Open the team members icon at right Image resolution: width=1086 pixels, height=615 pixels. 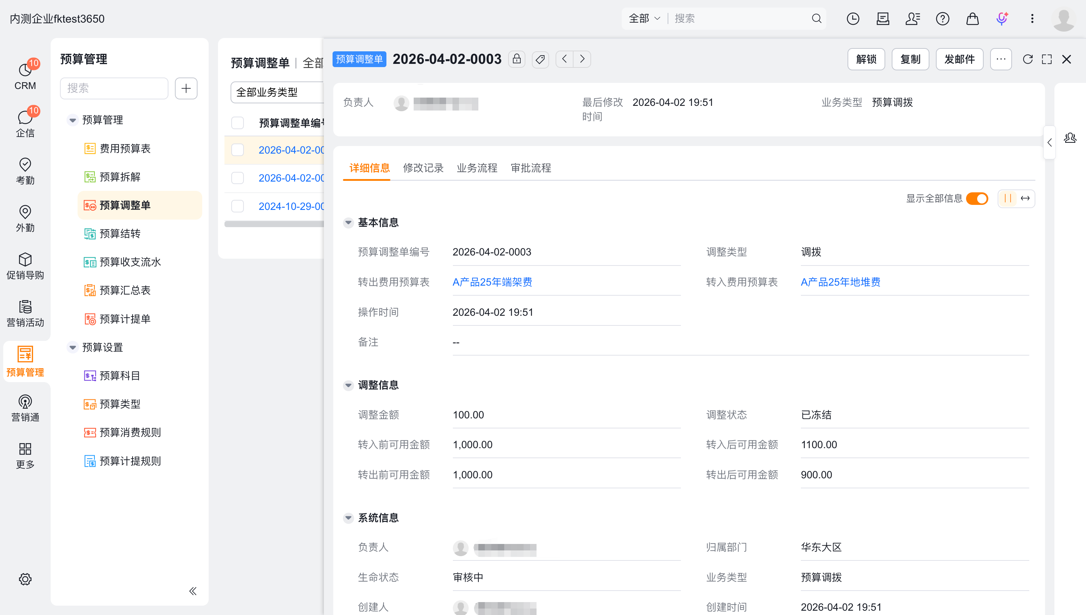1070,138
